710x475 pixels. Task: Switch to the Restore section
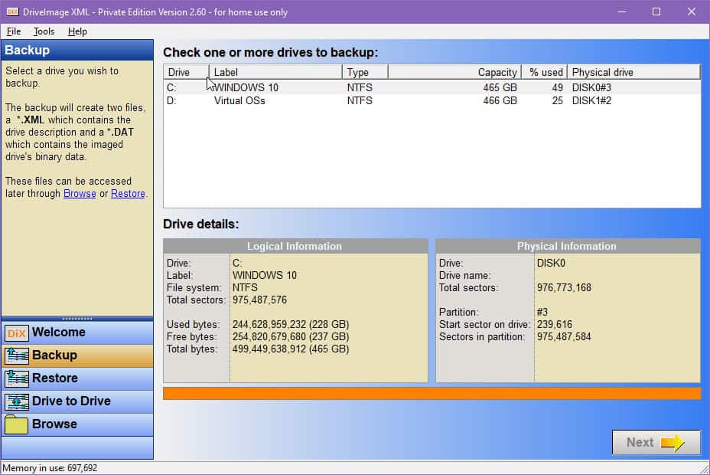point(55,378)
